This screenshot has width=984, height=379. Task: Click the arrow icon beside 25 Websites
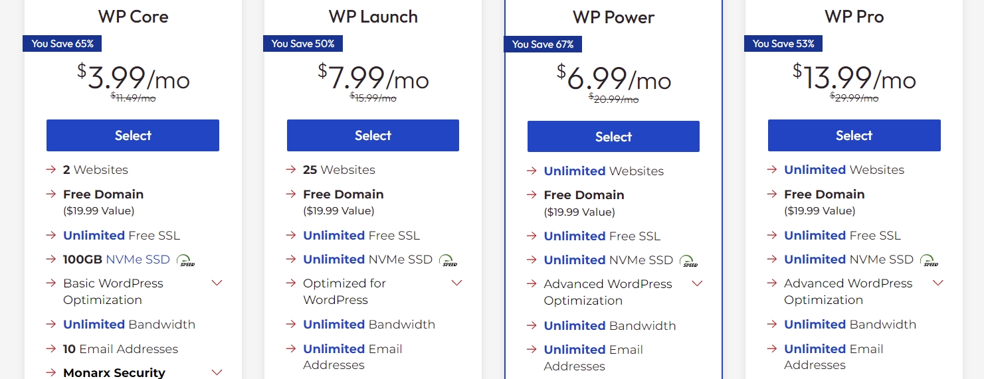click(x=291, y=170)
